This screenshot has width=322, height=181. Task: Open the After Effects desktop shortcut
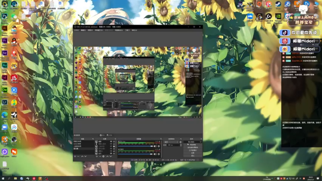tap(4, 53)
